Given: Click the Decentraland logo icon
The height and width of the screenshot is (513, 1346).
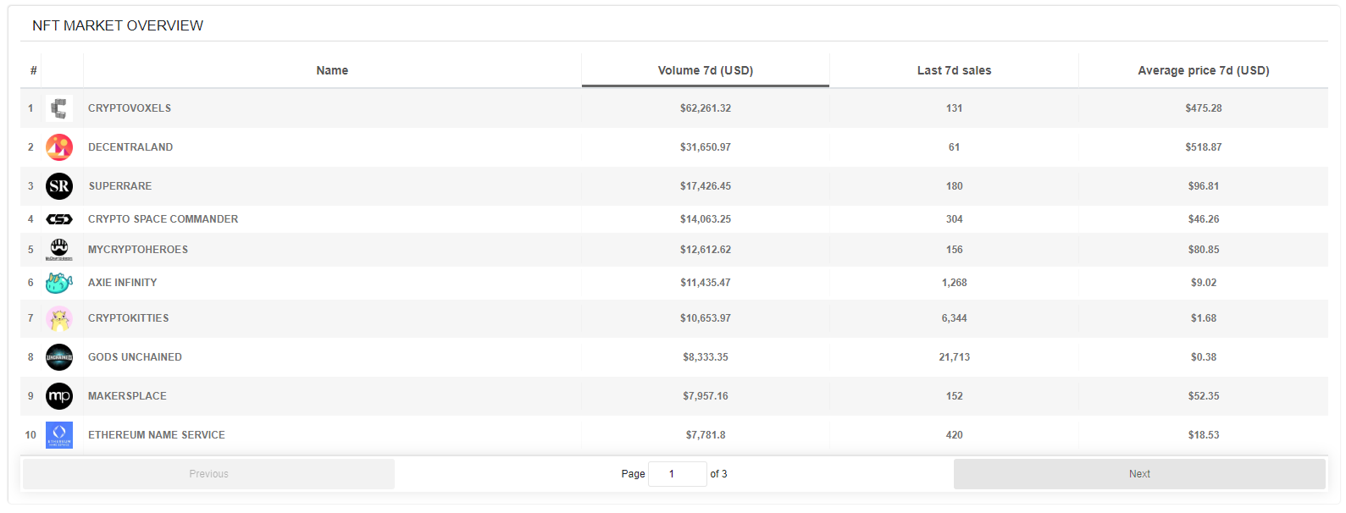Looking at the screenshot, I should point(59,147).
